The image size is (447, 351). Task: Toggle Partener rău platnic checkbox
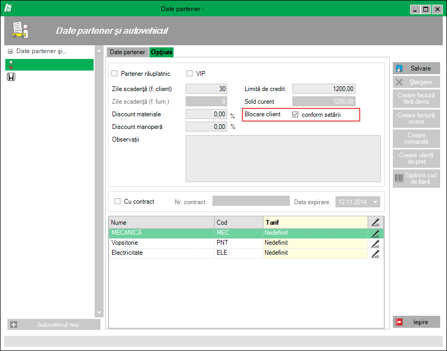pos(114,74)
